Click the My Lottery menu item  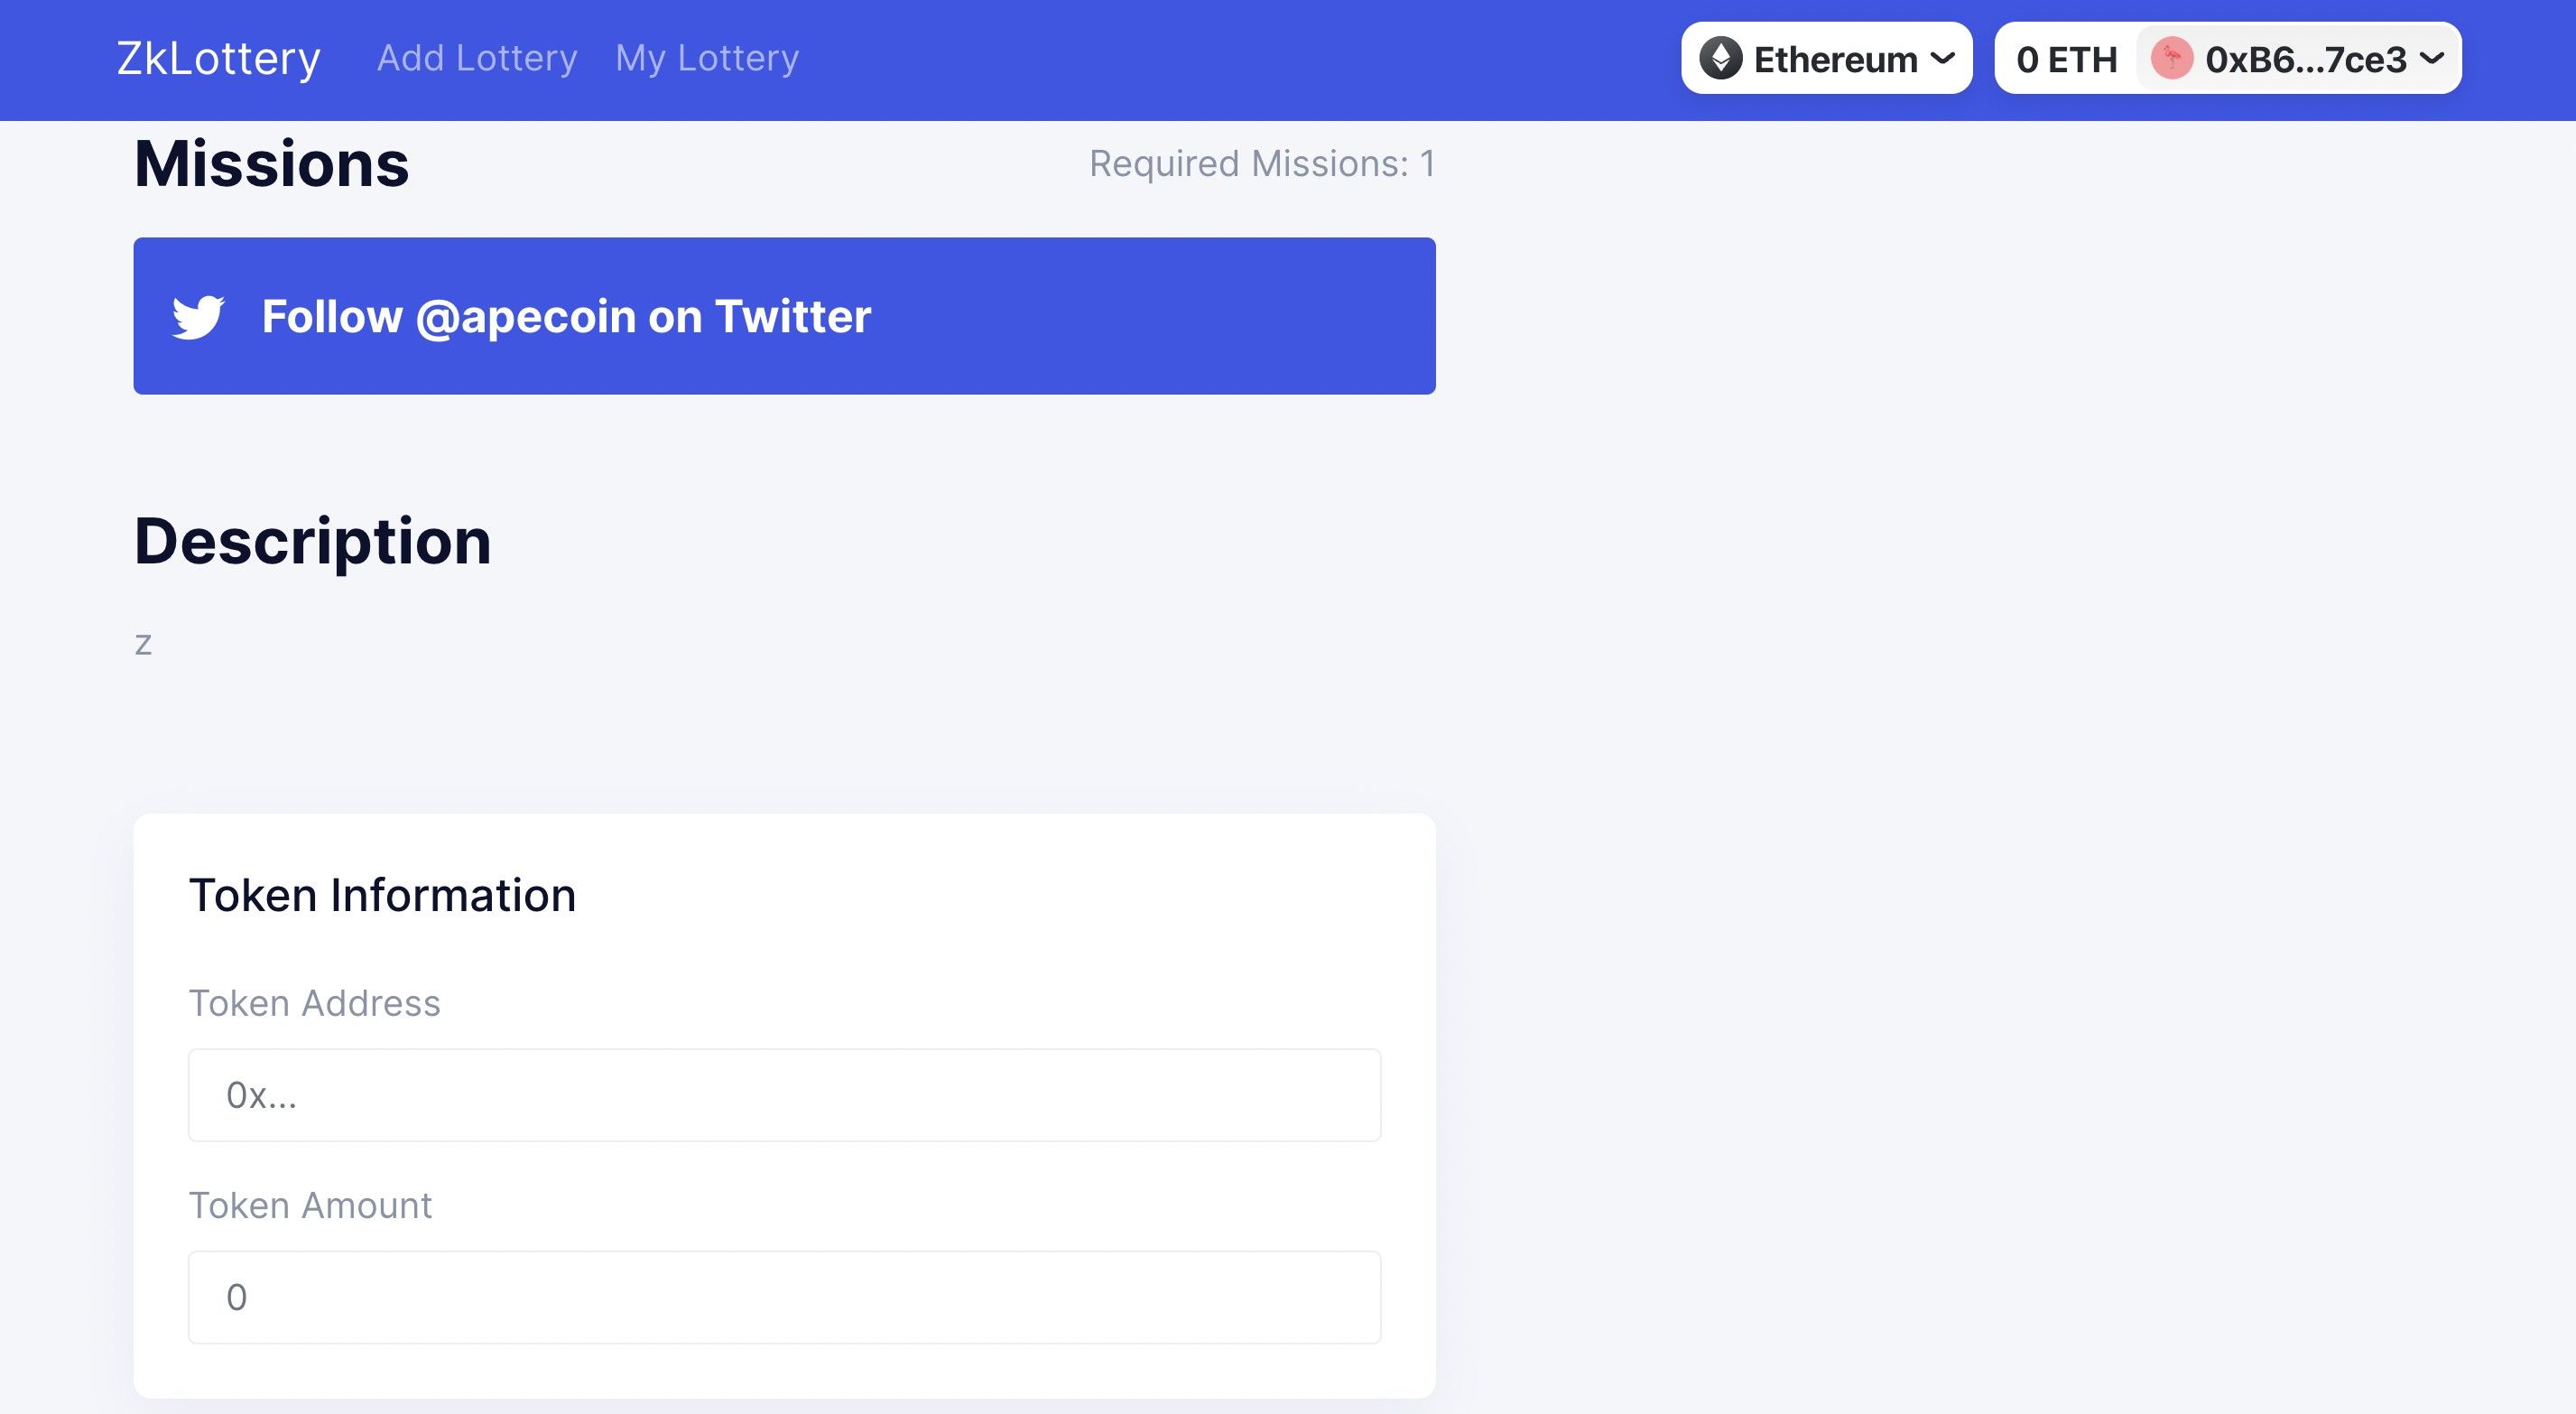(707, 58)
